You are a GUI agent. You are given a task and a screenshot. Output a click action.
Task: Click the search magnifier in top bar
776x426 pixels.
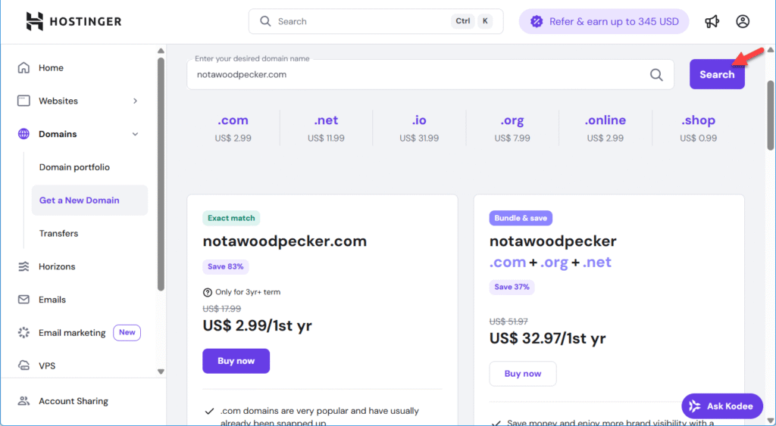point(265,21)
